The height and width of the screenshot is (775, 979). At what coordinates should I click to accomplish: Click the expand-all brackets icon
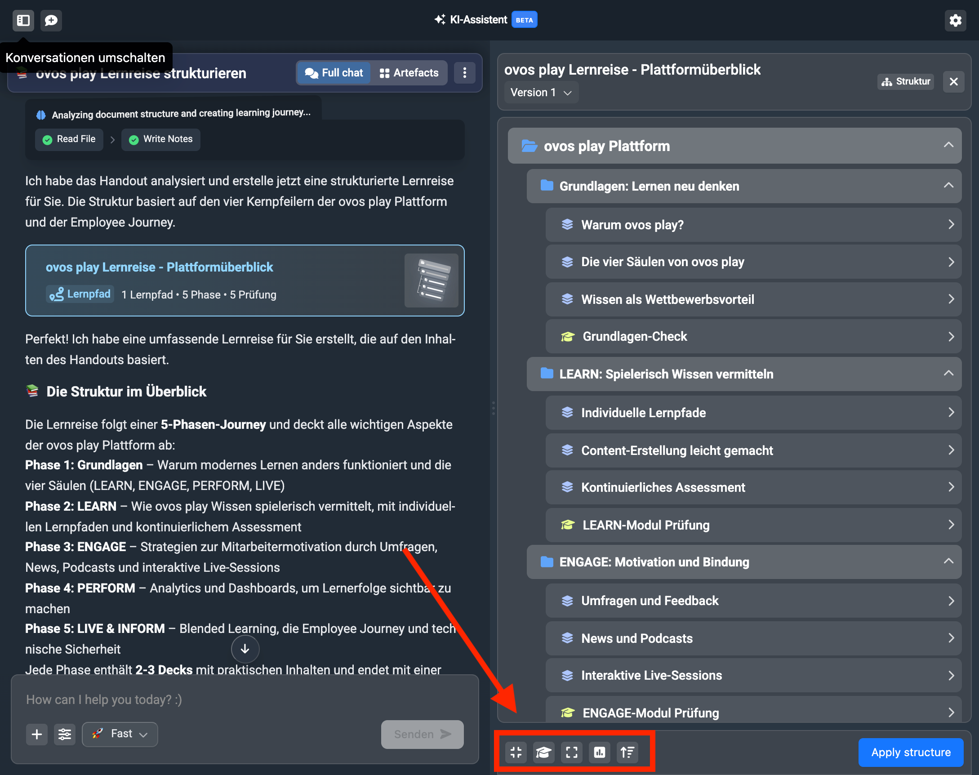click(572, 753)
